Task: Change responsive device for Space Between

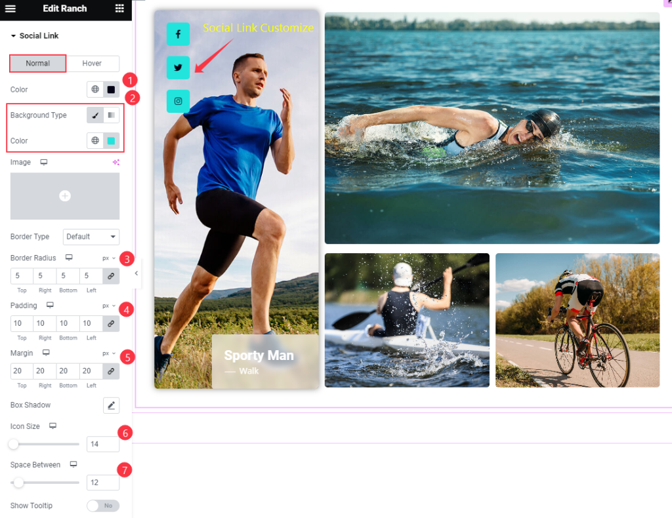Action: tap(73, 464)
